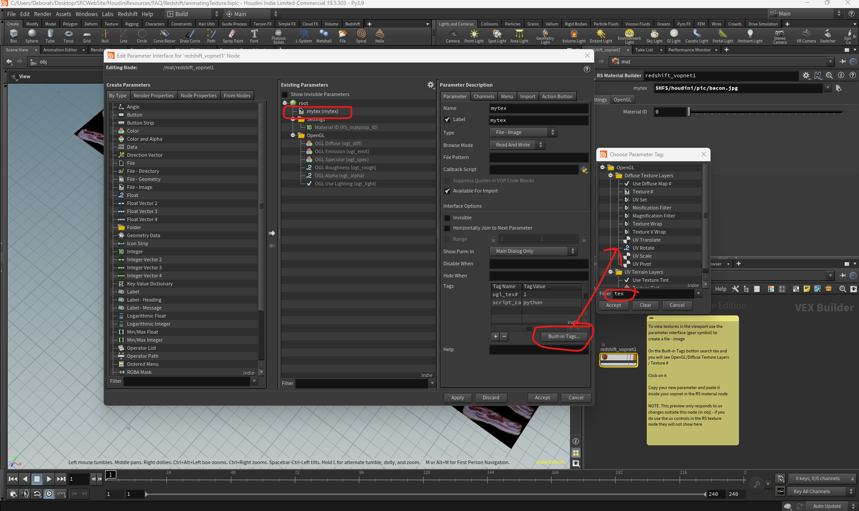
Task: Uncheck Available For Import
Action: click(x=447, y=191)
